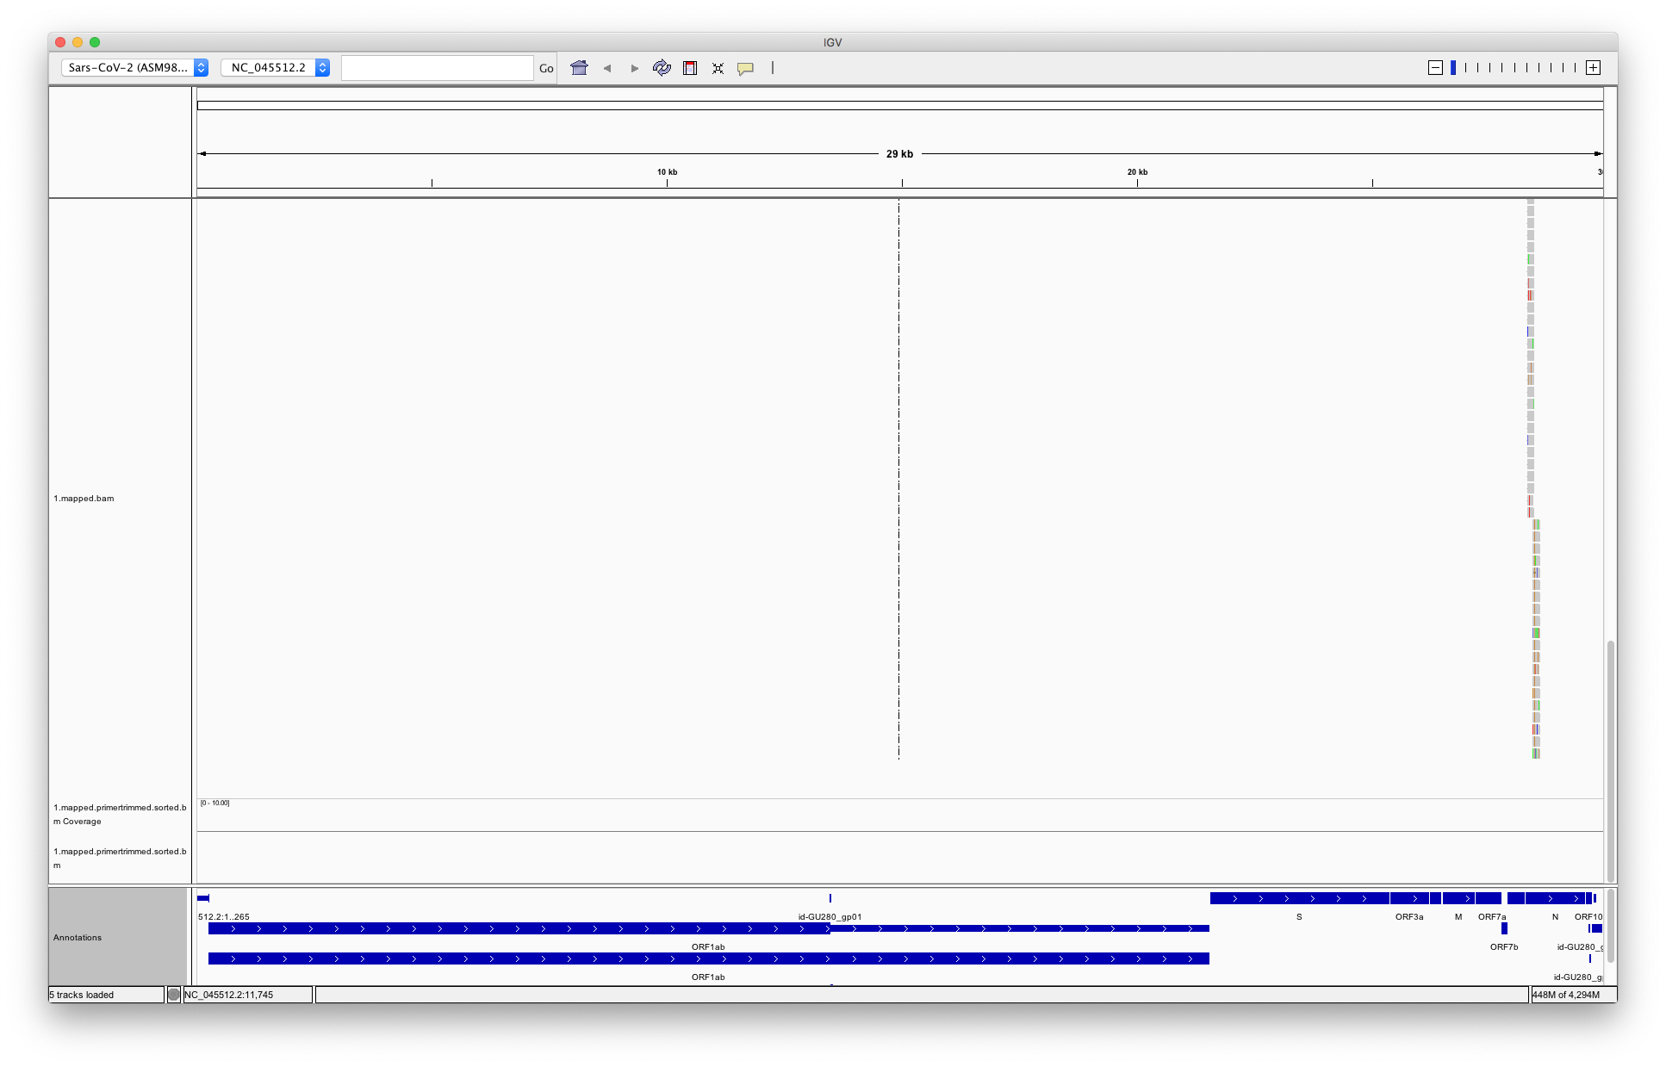The height and width of the screenshot is (1067, 1666).
Task: Click the zoom in plus icon
Action: (x=1594, y=67)
